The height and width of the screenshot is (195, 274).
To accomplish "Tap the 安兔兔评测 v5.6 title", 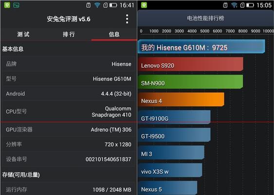I will pyautogui.click(x=69, y=19).
